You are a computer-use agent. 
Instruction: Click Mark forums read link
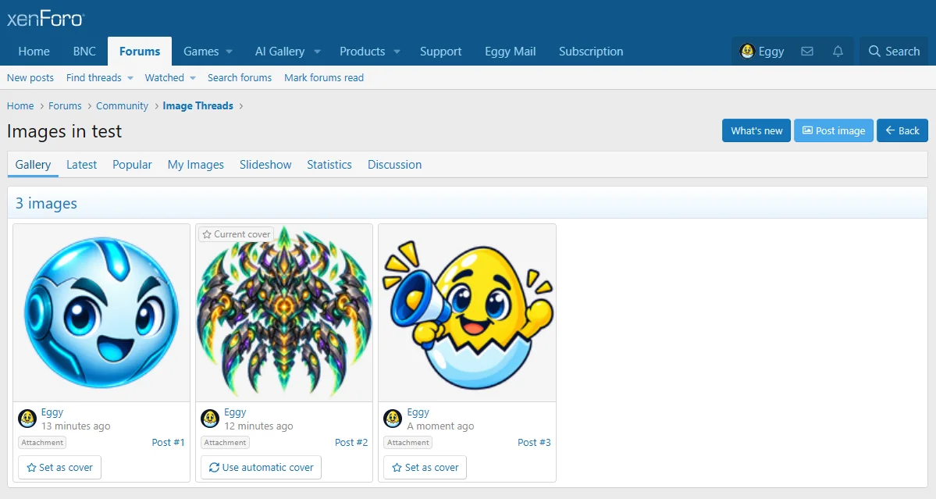324,77
